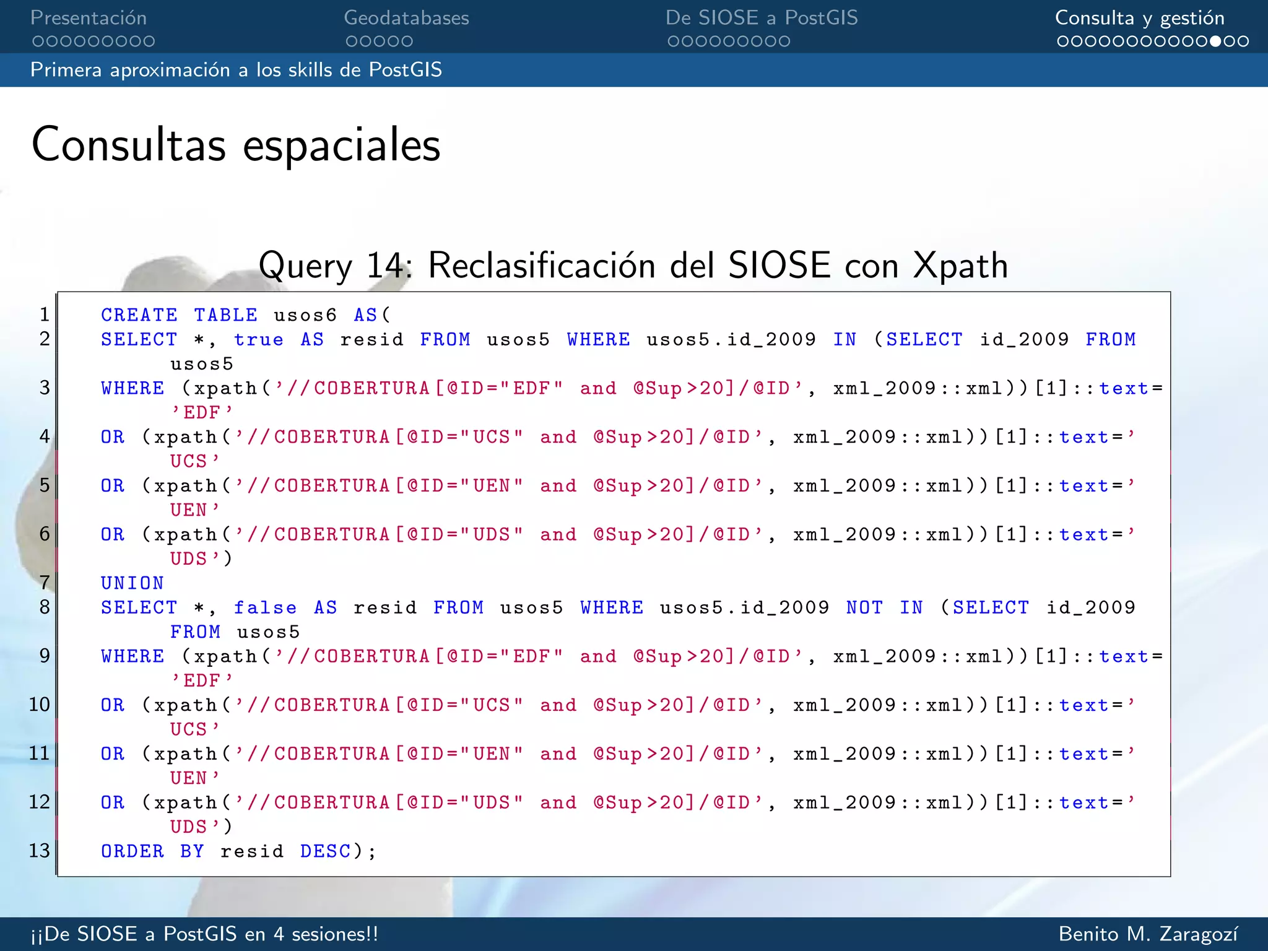Click line number 10 in the code listing
This screenshot has width=1268, height=951.
pos(39,705)
